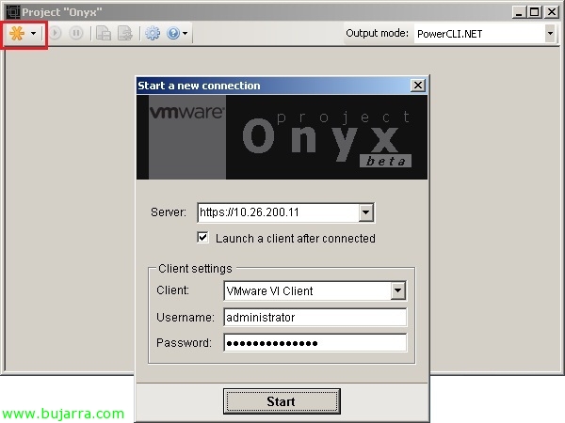Click the play button in the toolbar
This screenshot has width=565, height=423.
(x=56, y=34)
